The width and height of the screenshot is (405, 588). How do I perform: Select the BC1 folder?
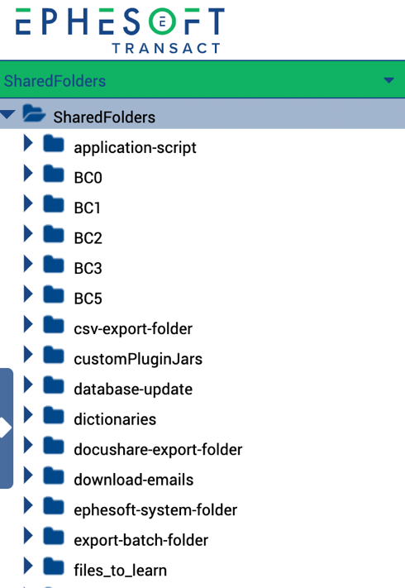coord(87,208)
